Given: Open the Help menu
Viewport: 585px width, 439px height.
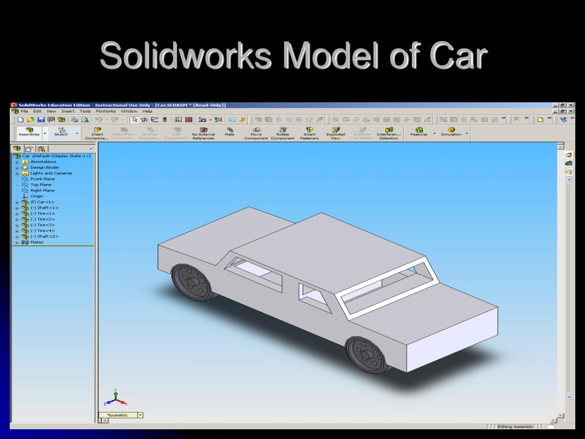Looking at the screenshot, I should [147, 111].
